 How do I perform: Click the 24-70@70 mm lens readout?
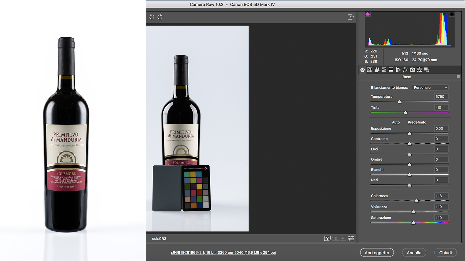(x=425, y=60)
